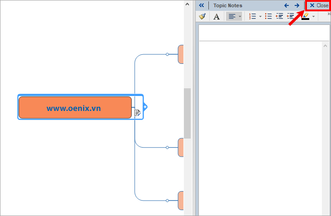Open the highlight color dropdown arrow
The width and height of the screenshot is (331, 216).
pyautogui.click(x=313, y=16)
